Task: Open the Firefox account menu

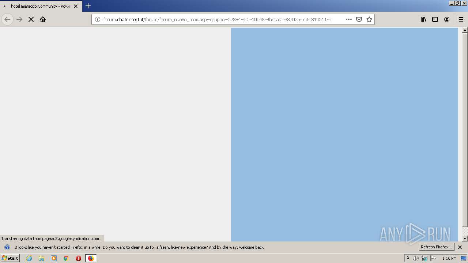Action: [x=447, y=19]
